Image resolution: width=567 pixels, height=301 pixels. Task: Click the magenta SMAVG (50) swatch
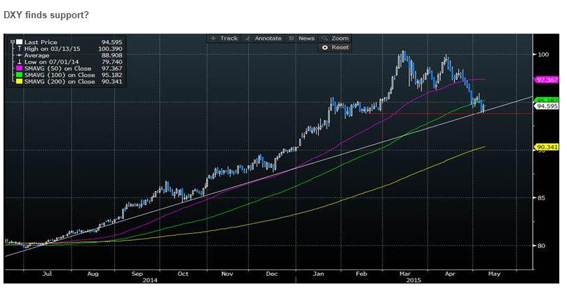coord(19,69)
